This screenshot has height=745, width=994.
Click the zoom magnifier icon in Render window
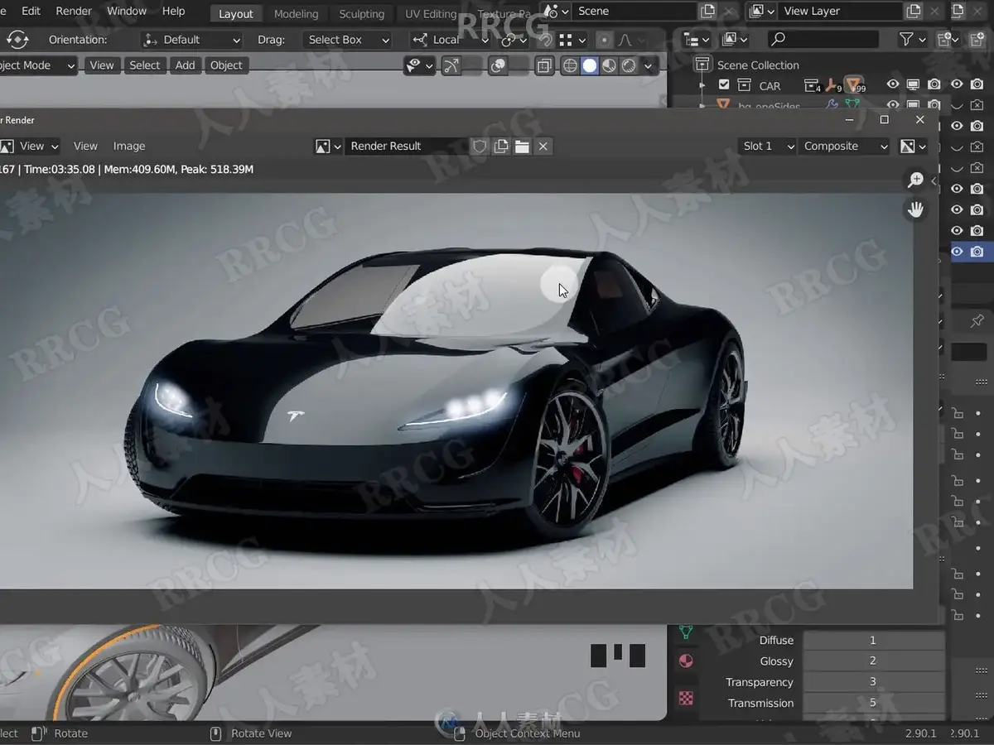pos(915,180)
